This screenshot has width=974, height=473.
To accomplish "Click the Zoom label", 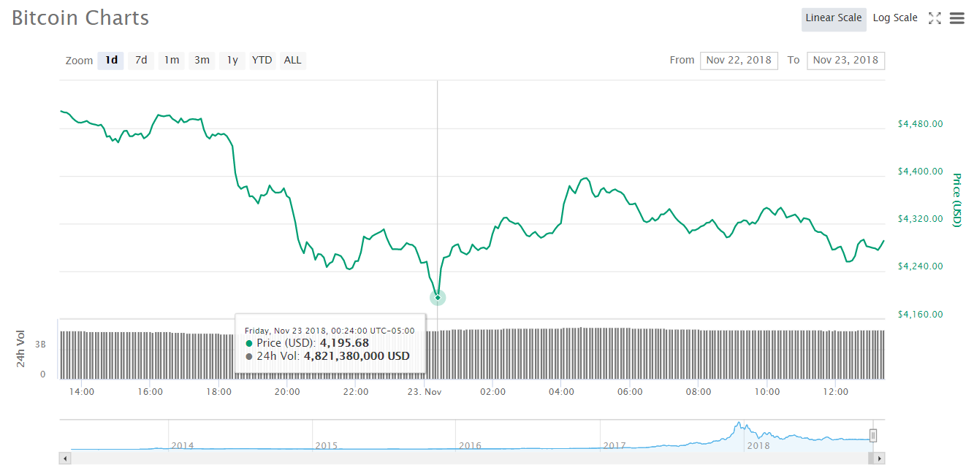I will click(x=79, y=61).
